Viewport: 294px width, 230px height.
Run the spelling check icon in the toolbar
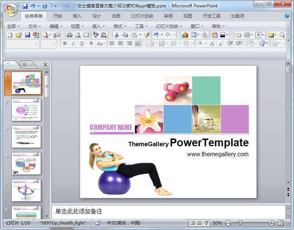[96, 35]
